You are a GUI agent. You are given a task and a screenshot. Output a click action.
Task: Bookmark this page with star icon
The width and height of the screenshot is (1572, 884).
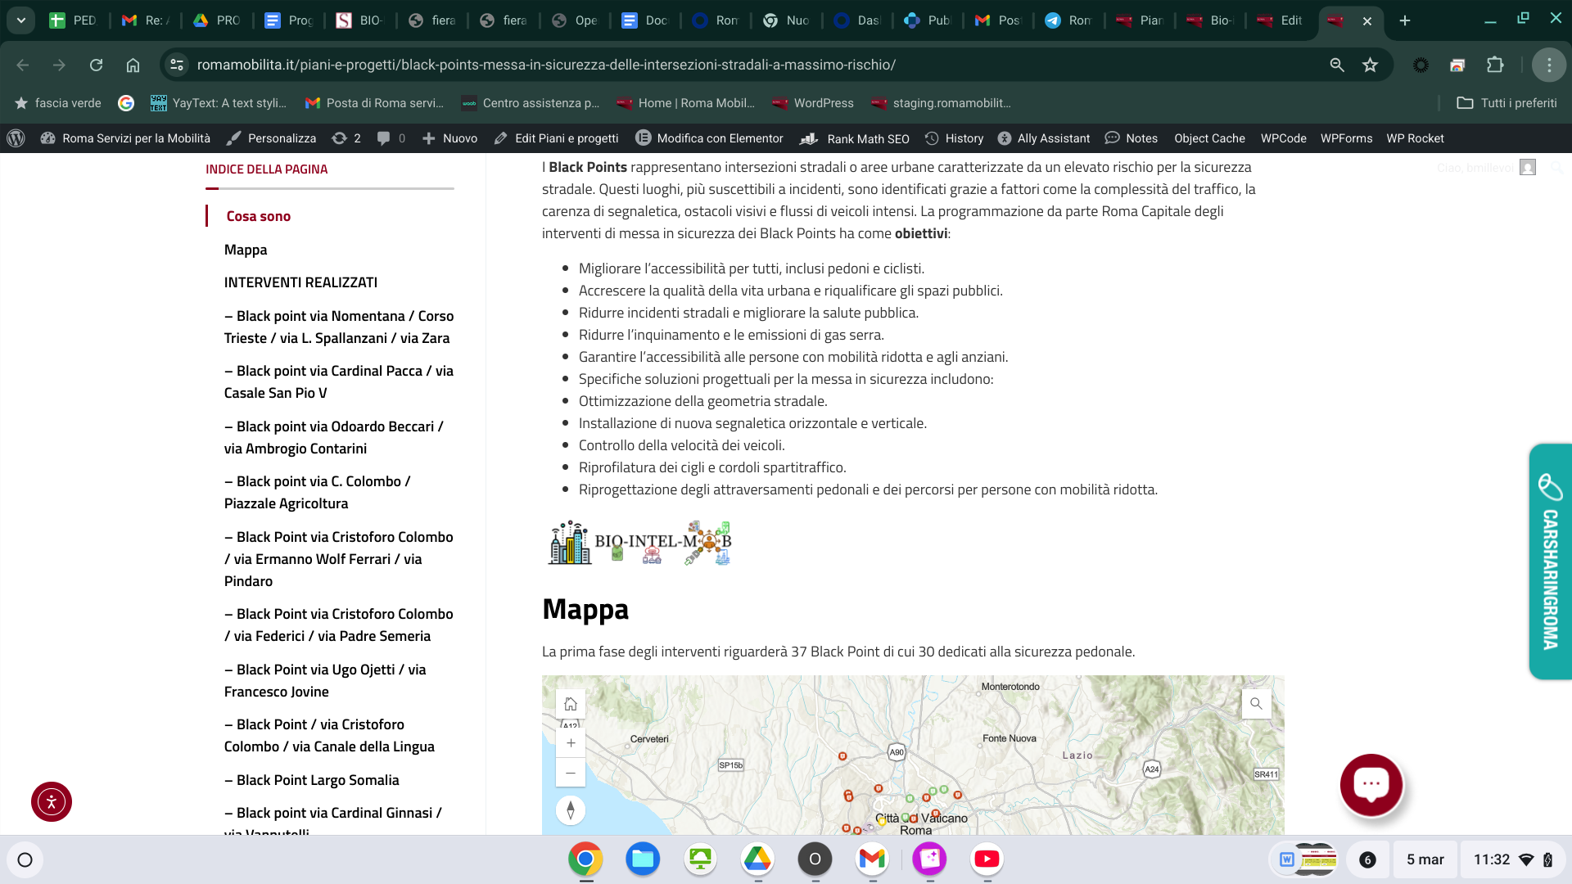coord(1371,65)
